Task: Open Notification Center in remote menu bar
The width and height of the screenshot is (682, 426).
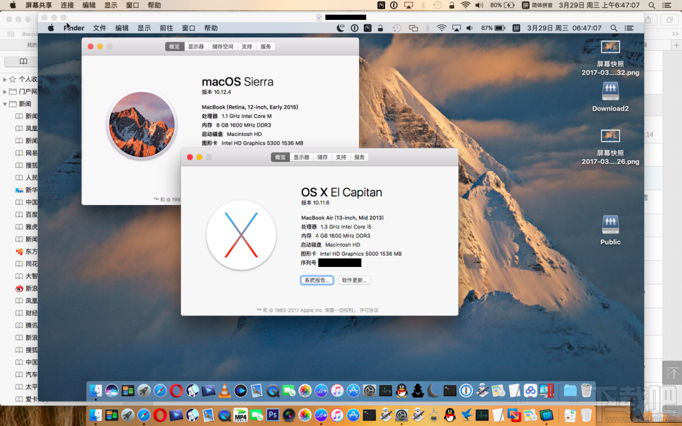Action: (629, 28)
